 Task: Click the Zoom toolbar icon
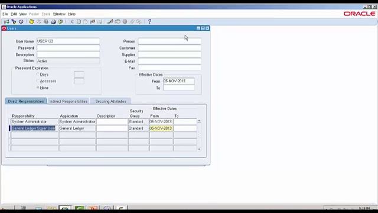click(x=118, y=22)
